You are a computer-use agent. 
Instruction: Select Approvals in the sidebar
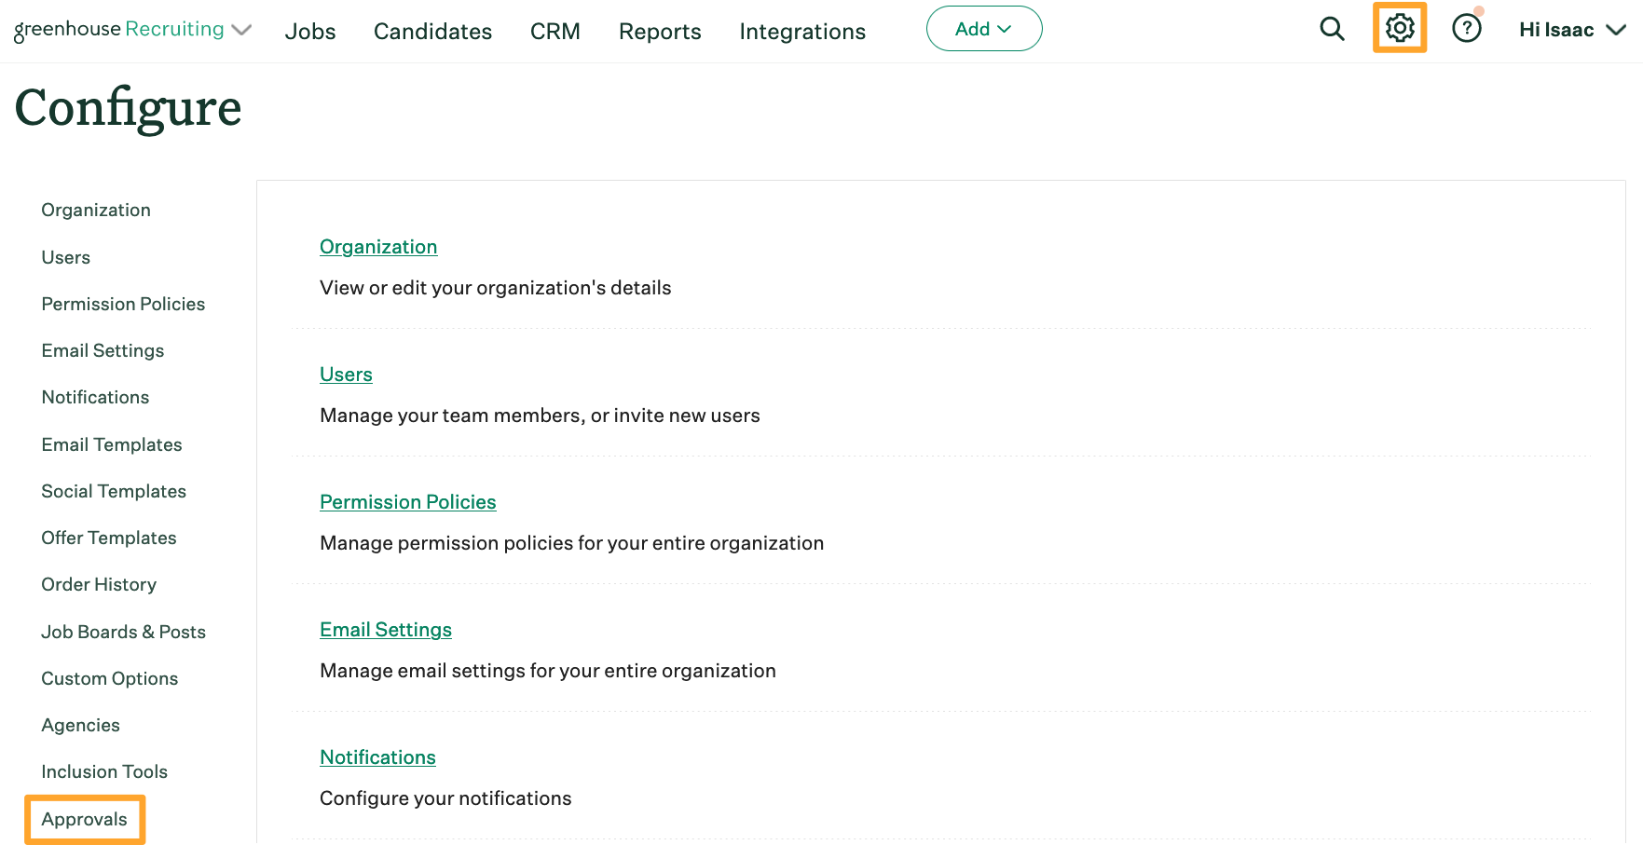84,818
